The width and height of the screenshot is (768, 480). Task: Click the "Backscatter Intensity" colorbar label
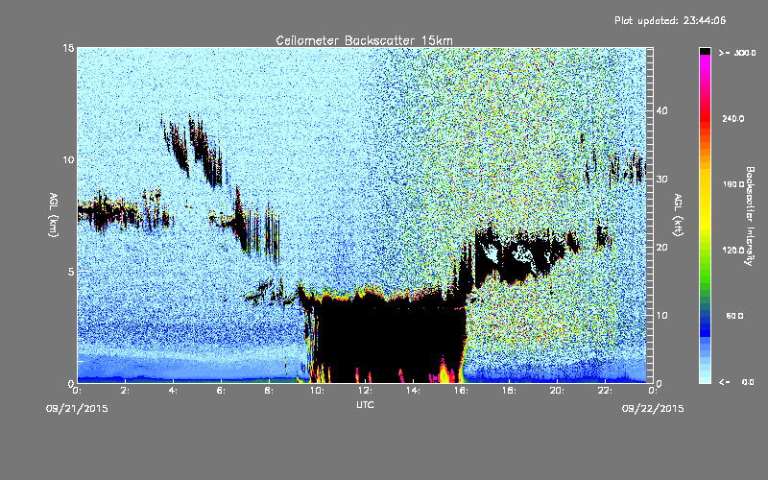click(750, 216)
